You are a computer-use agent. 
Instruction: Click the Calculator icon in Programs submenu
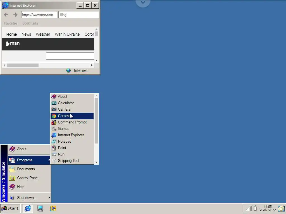click(x=54, y=103)
